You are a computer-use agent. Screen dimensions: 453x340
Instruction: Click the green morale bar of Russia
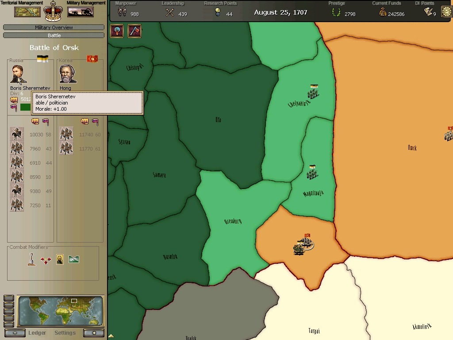[25, 107]
